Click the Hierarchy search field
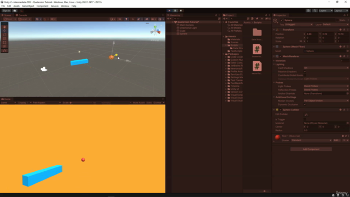This screenshot has height=197, width=350. (x=195, y=19)
